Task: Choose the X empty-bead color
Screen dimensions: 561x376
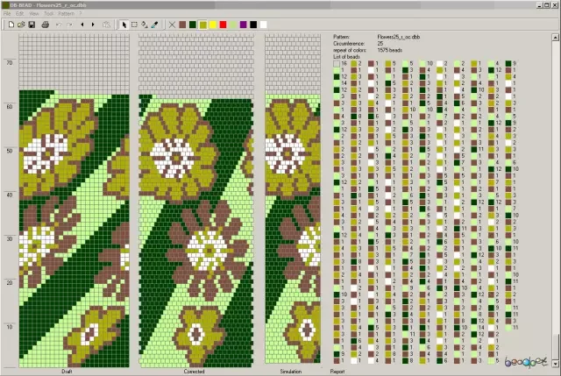Action: pyautogui.click(x=172, y=25)
